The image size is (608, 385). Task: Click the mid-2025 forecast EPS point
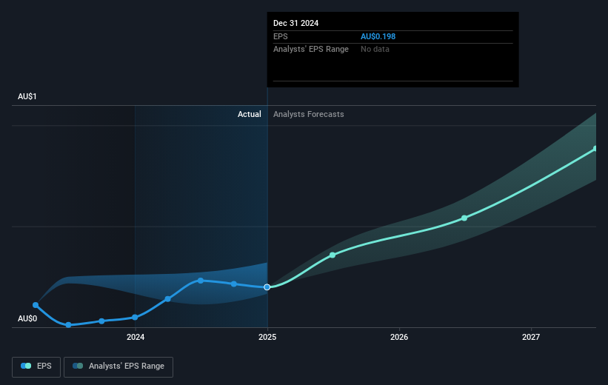tap(333, 255)
